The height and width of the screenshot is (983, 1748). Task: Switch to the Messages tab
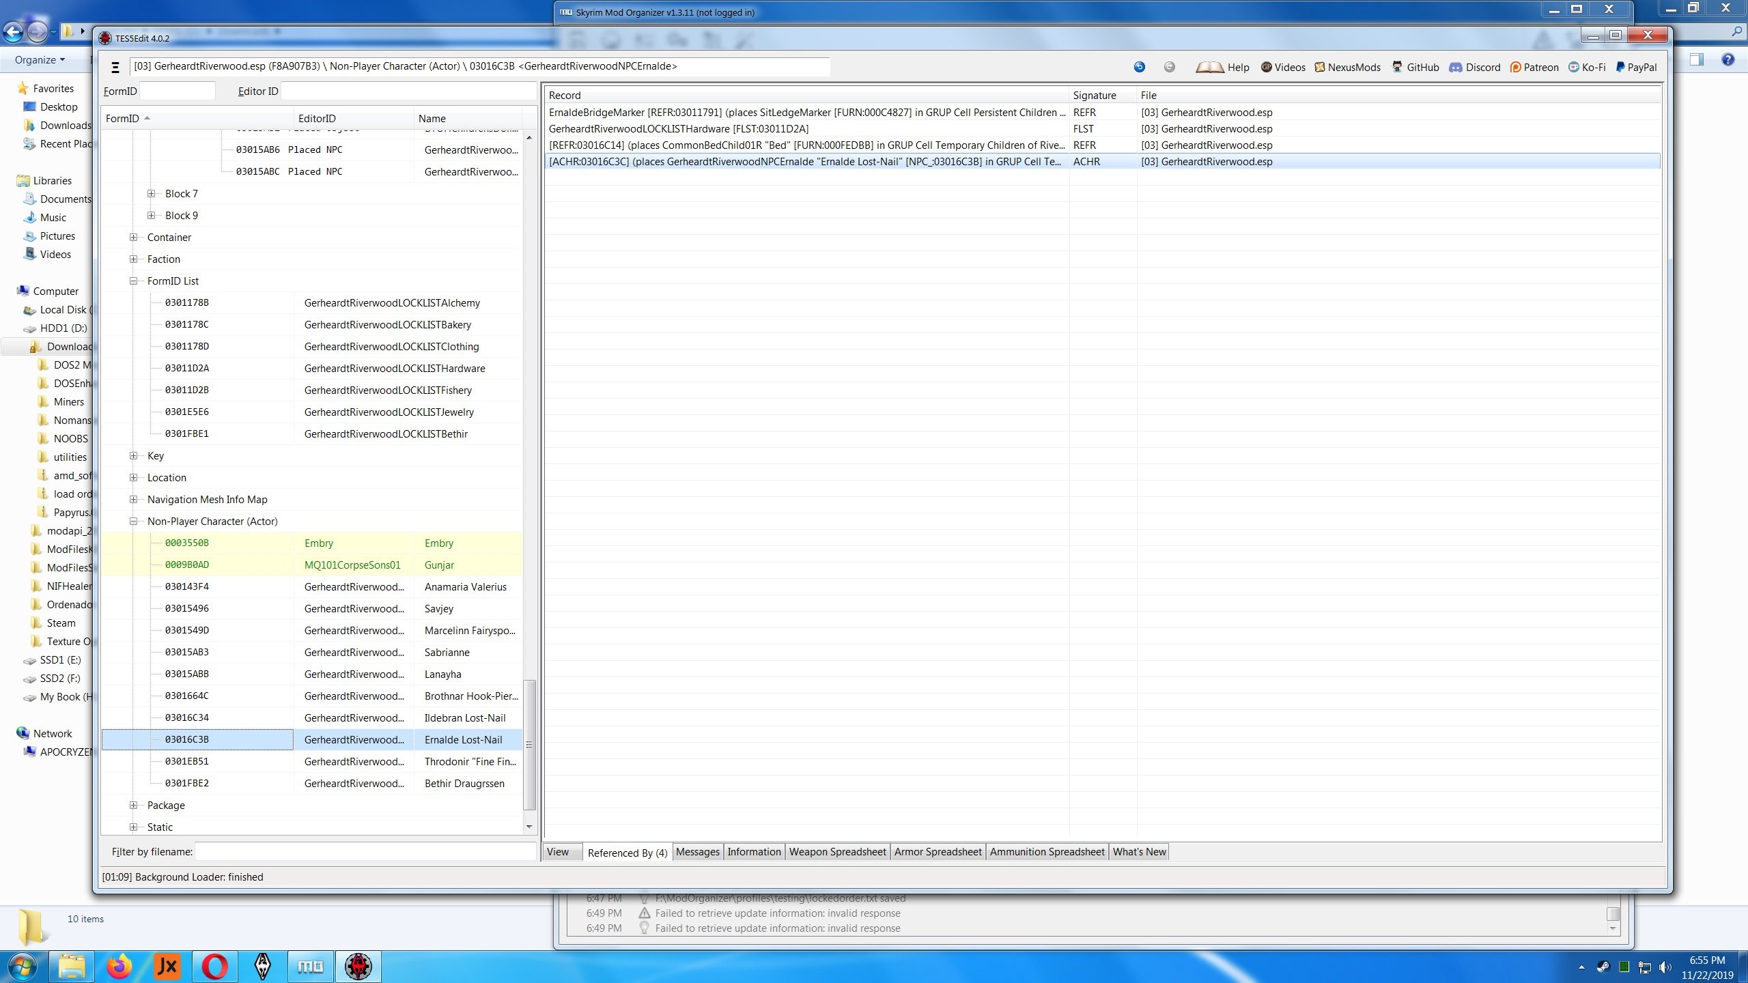click(x=697, y=851)
